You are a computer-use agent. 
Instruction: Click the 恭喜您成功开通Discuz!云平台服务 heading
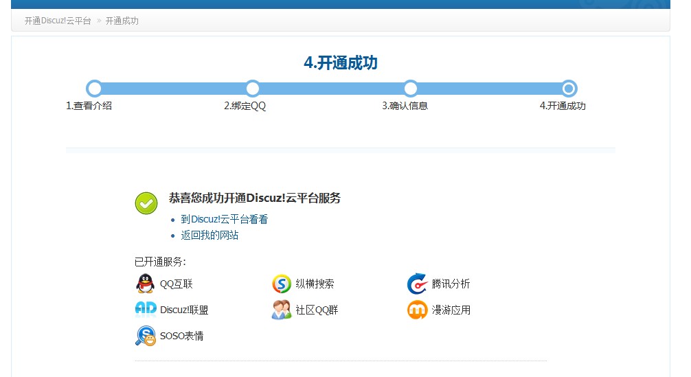(255, 198)
